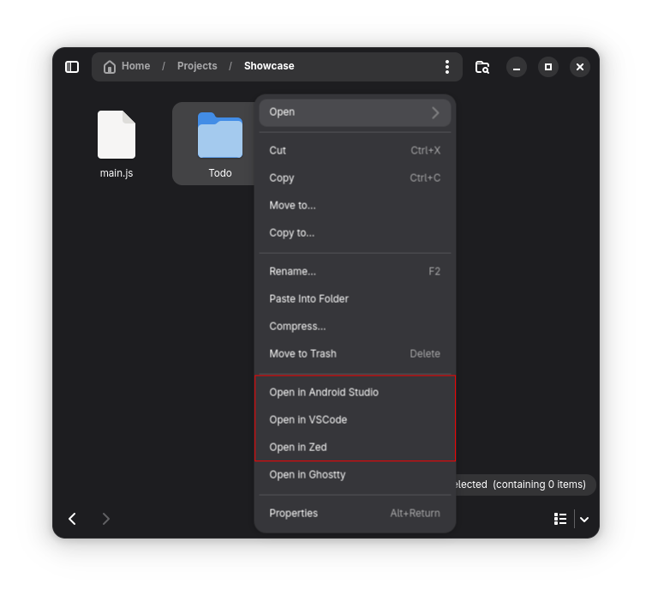Choose Compress... from the menu
The height and width of the screenshot is (596, 652).
pyautogui.click(x=355, y=327)
